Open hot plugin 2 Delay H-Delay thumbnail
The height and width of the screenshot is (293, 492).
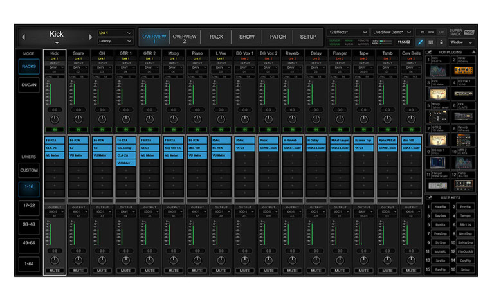(x=463, y=71)
